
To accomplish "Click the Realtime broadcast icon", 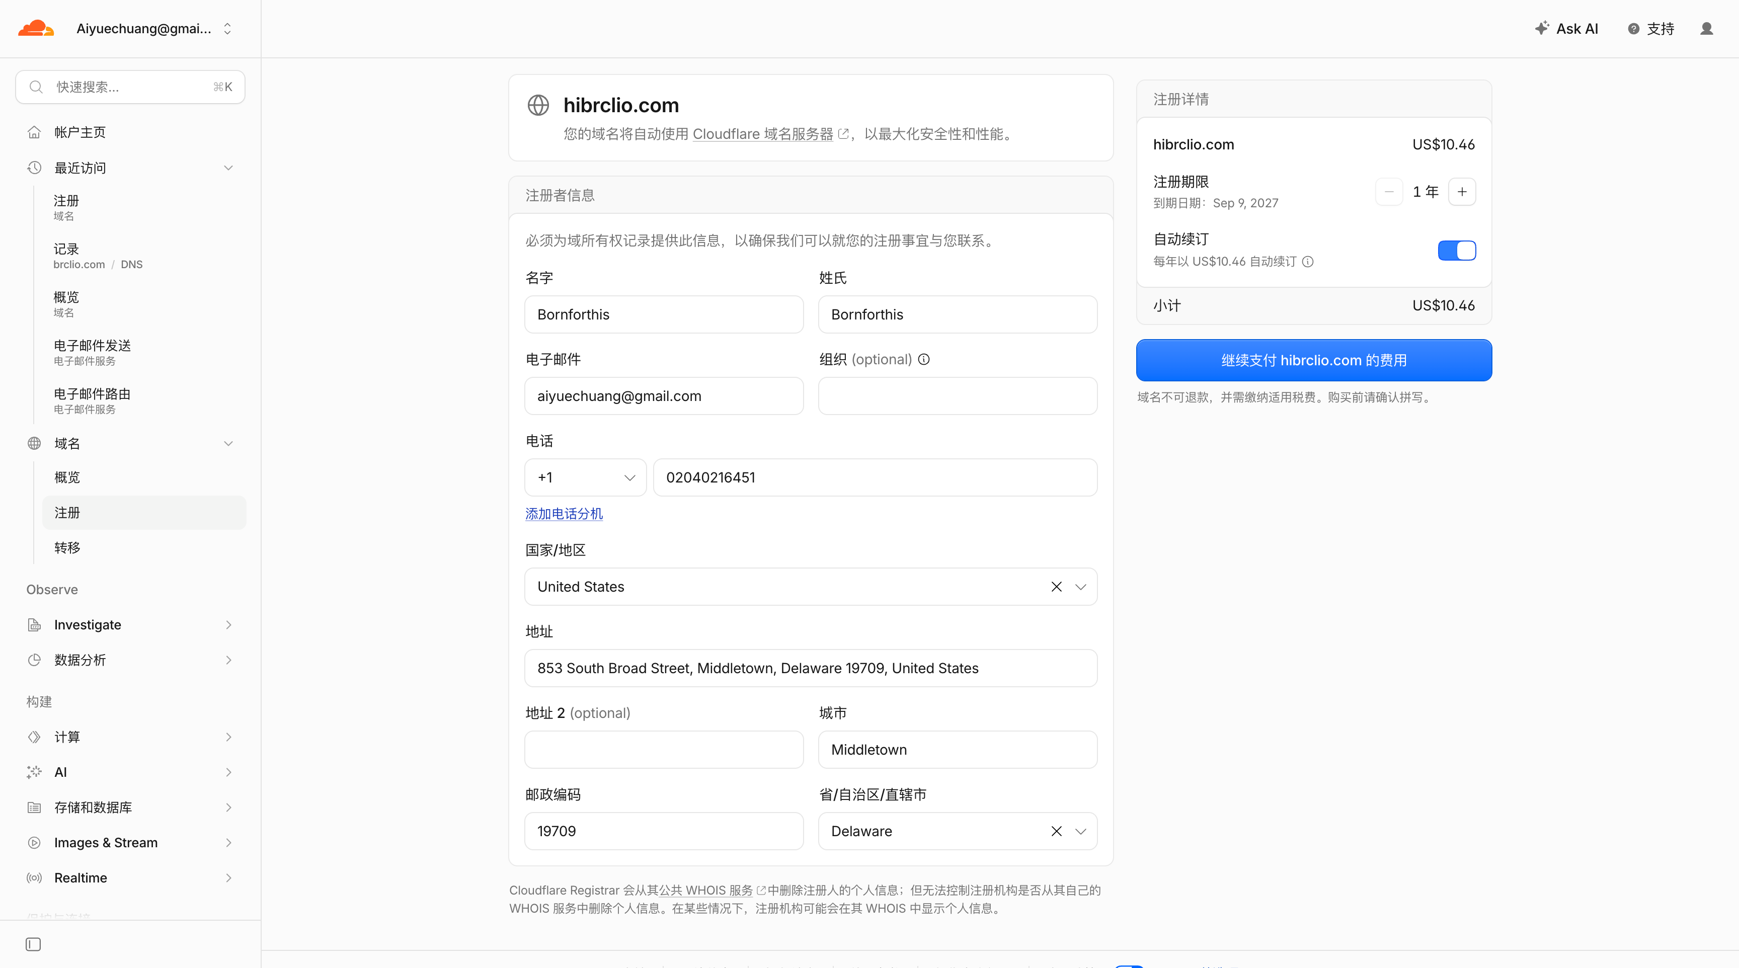I will pos(34,877).
